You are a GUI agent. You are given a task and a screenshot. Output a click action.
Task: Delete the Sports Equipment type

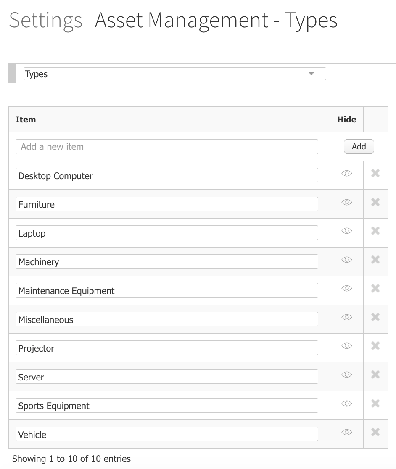click(x=375, y=404)
